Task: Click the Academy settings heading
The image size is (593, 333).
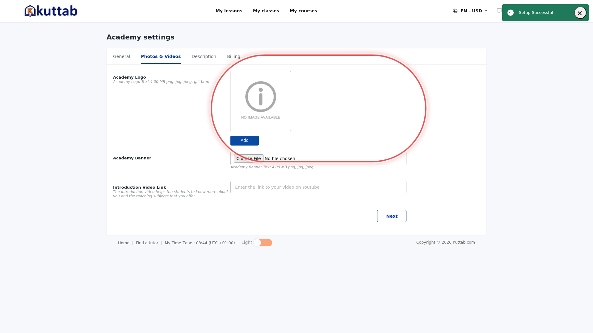Action: (x=141, y=37)
